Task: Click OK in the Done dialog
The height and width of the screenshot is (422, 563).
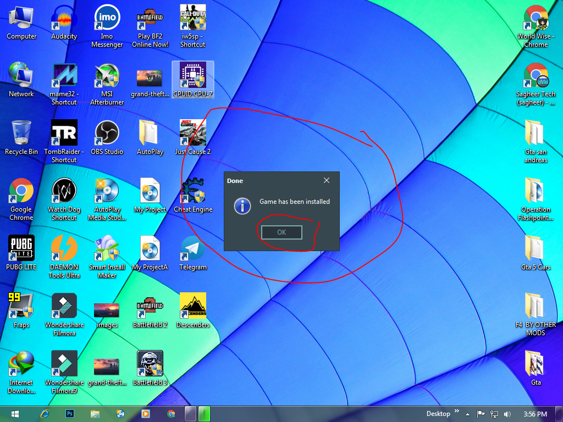Action: pyautogui.click(x=281, y=232)
